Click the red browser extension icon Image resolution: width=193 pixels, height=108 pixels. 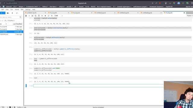(x=160, y=3)
